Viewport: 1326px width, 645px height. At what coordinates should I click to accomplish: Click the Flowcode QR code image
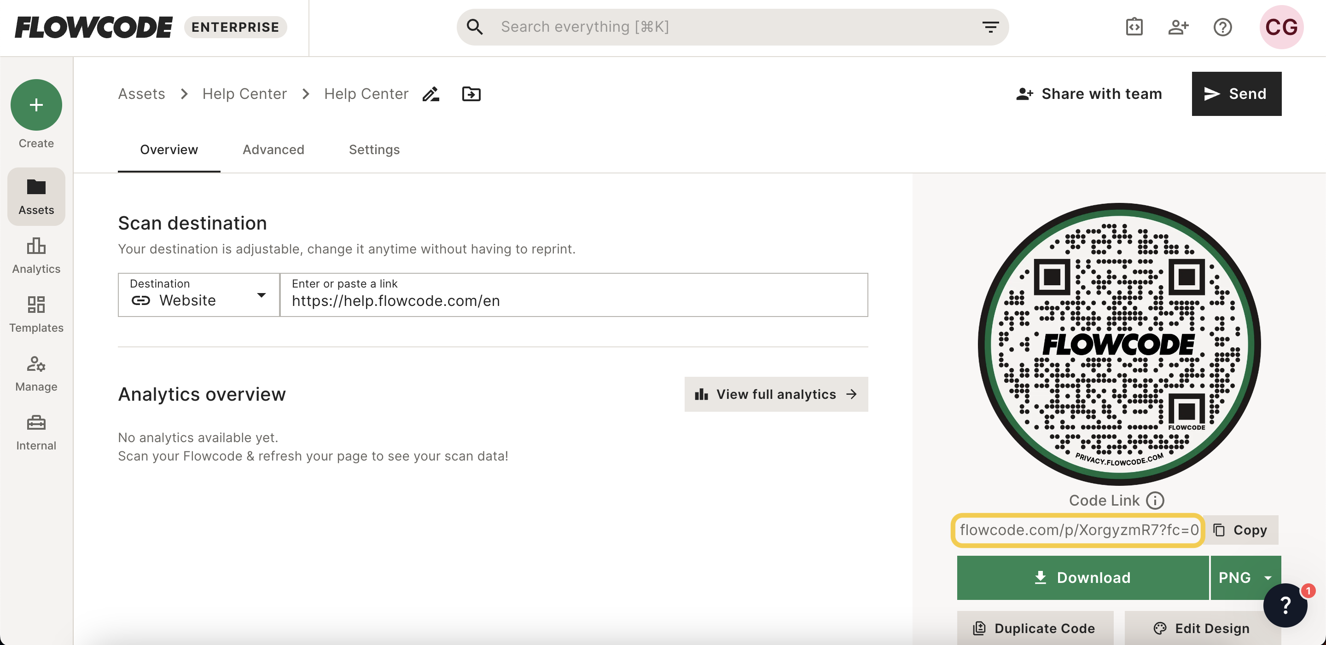pos(1119,344)
